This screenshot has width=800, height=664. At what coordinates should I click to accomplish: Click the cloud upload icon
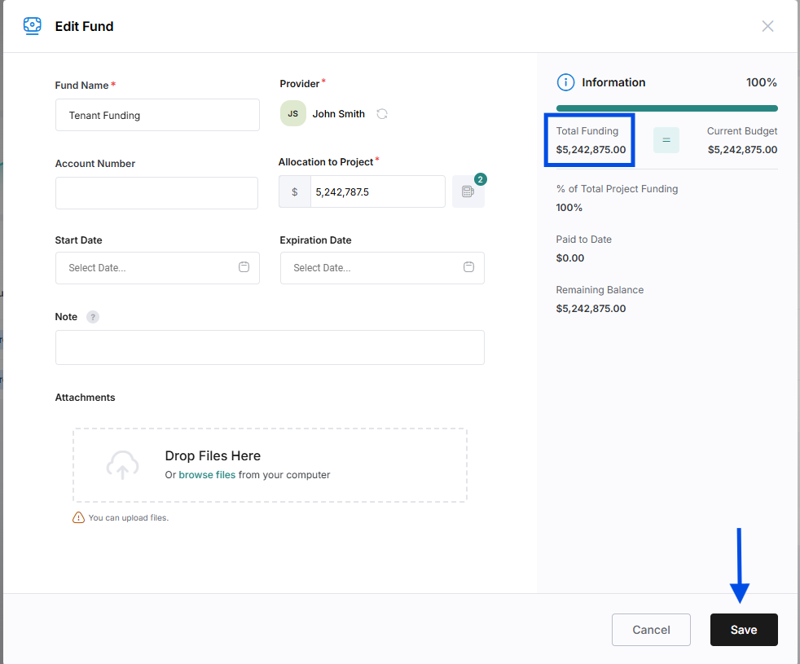(122, 464)
